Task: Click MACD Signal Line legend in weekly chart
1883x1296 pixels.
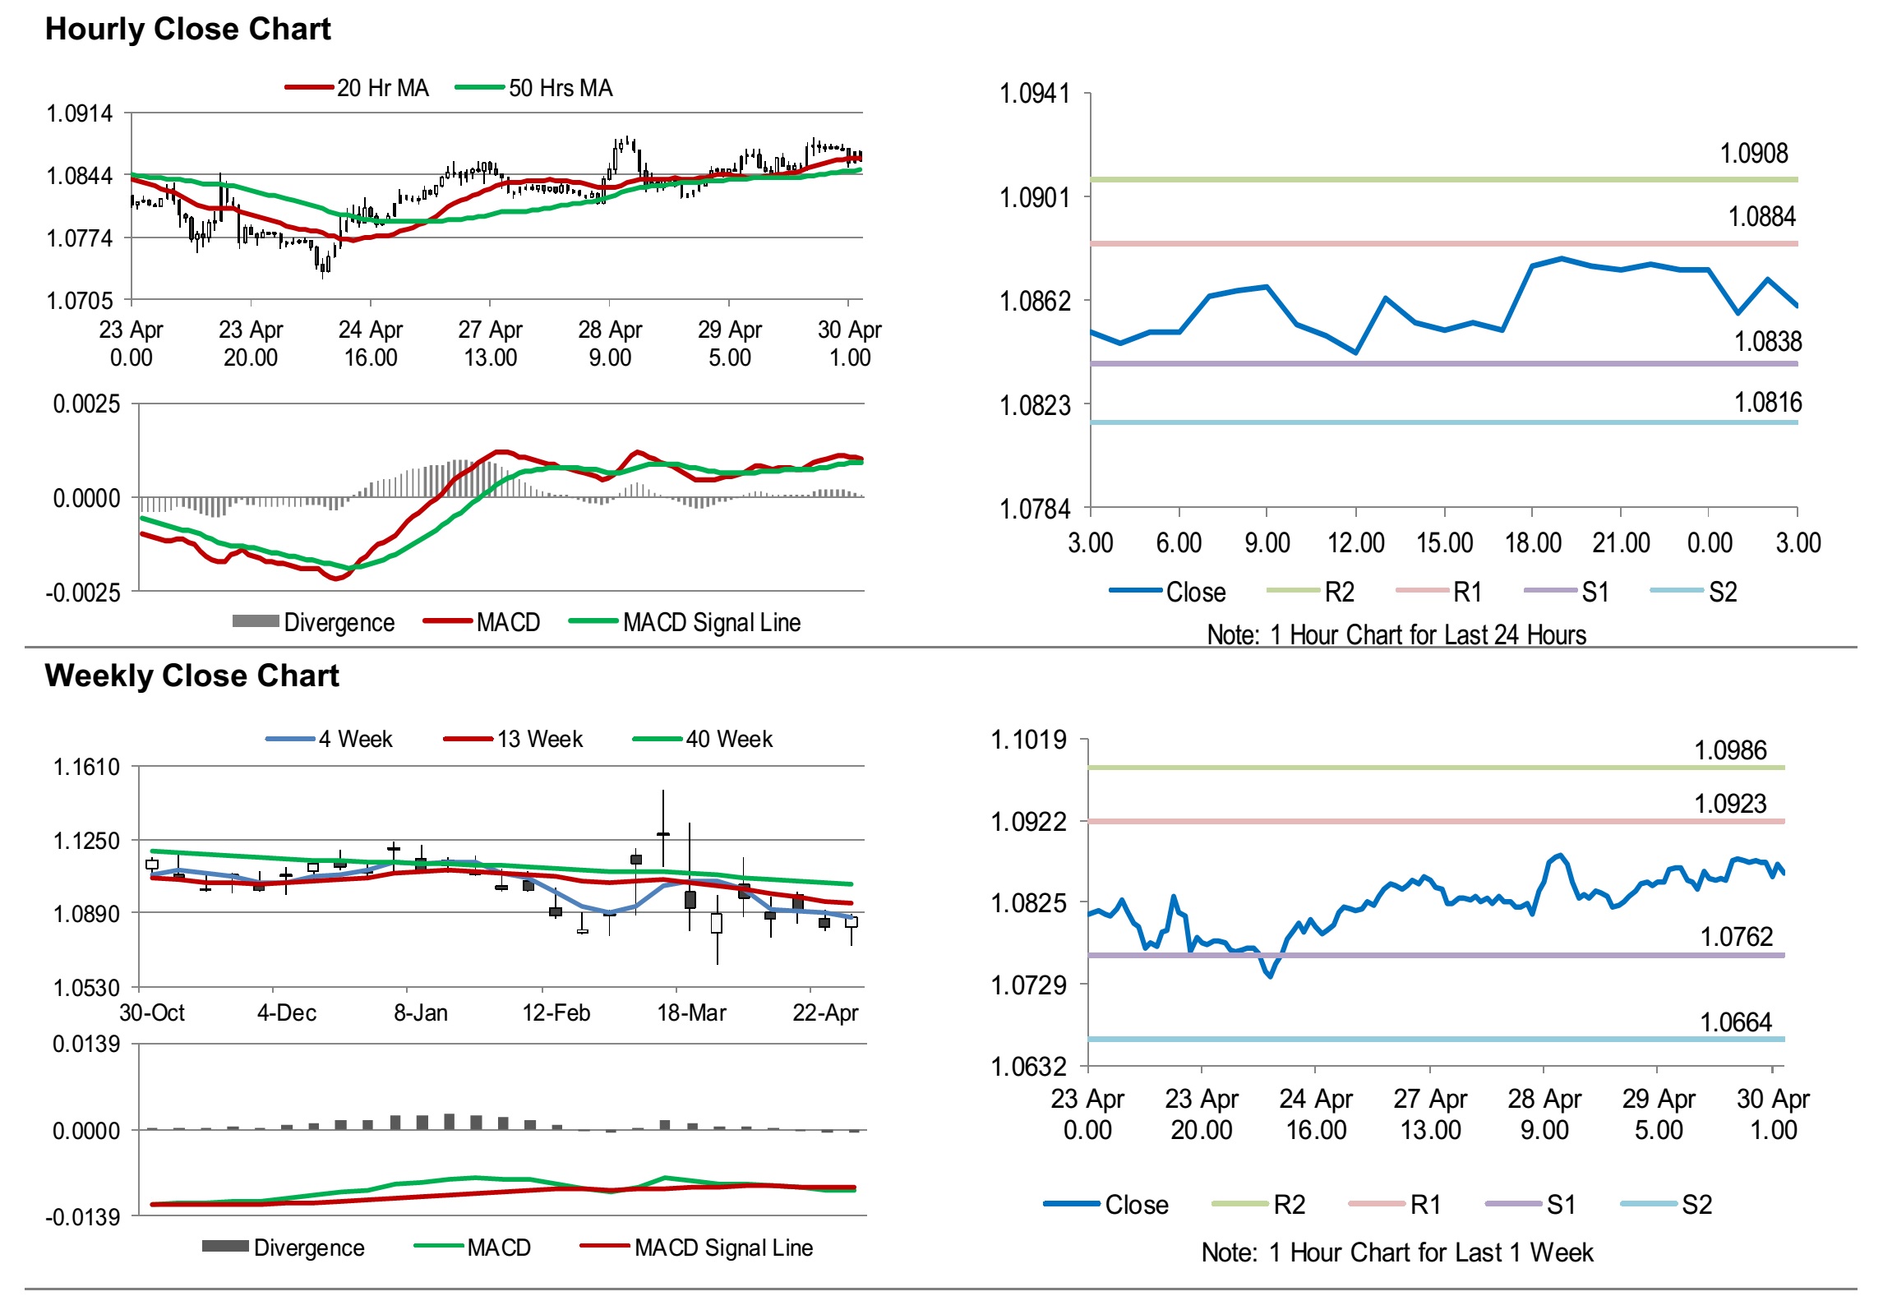Action: point(722,1248)
